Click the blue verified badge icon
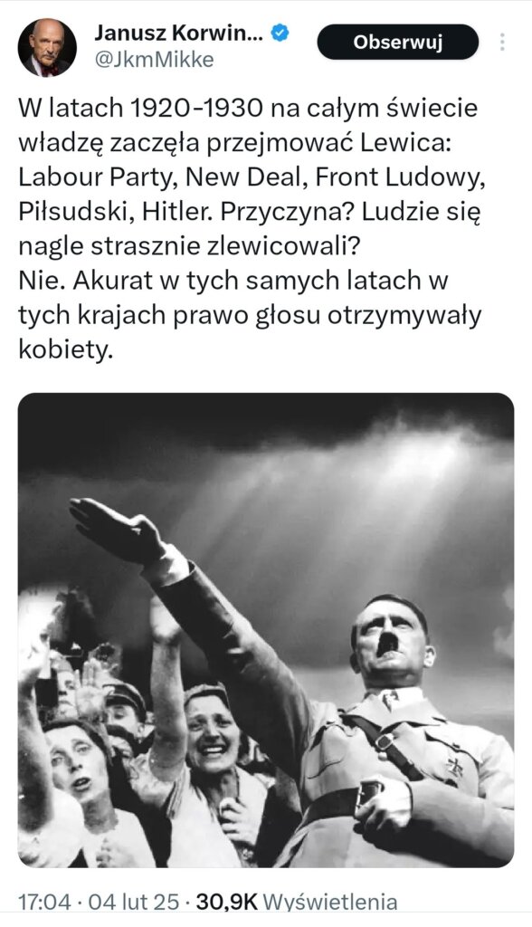 point(280,33)
